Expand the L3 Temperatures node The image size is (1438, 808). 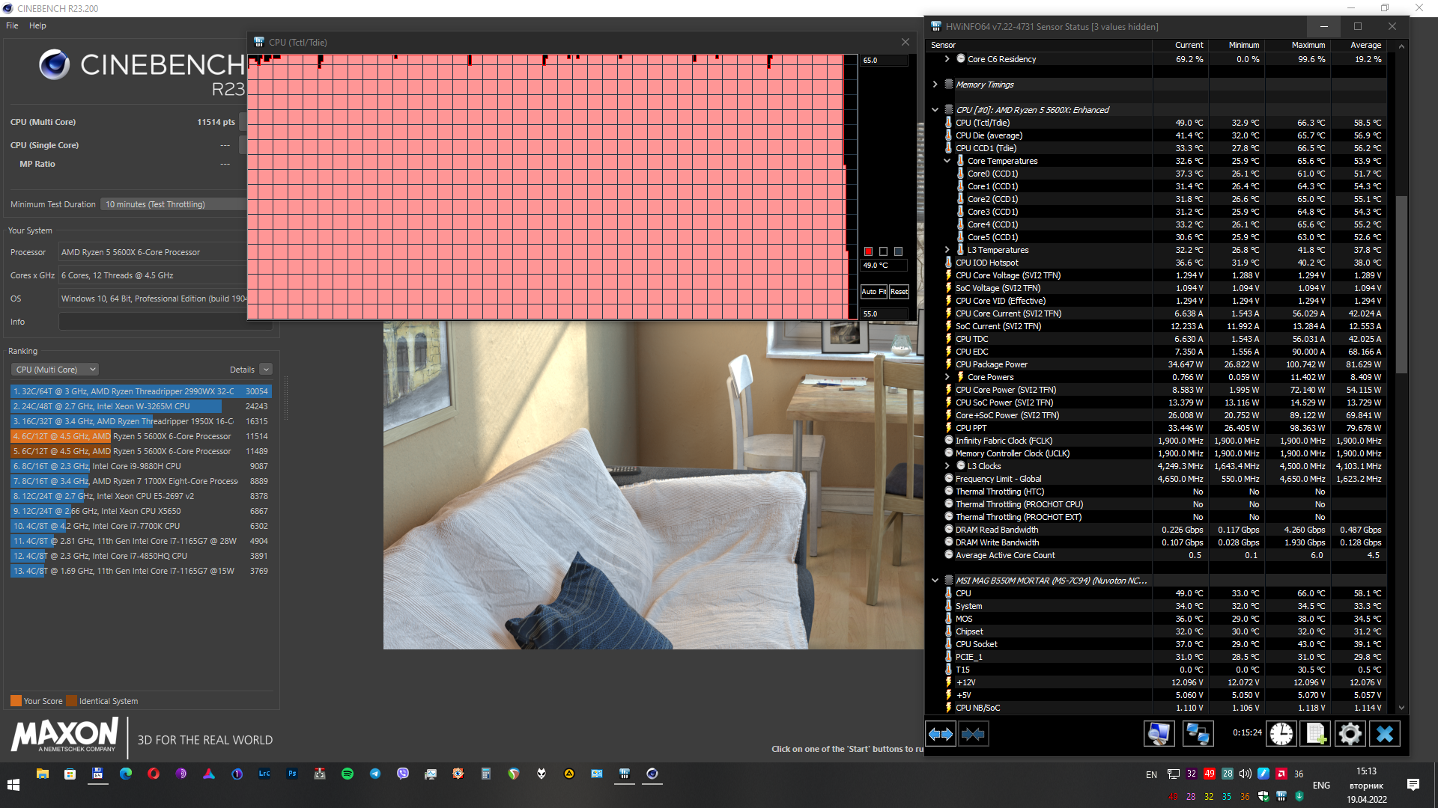pyautogui.click(x=947, y=250)
